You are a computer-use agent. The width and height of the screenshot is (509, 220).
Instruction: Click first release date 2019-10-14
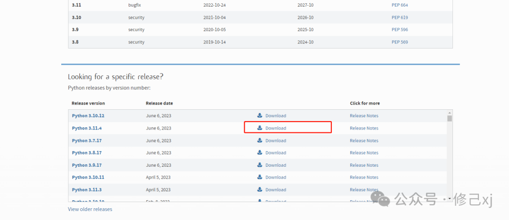click(x=214, y=42)
